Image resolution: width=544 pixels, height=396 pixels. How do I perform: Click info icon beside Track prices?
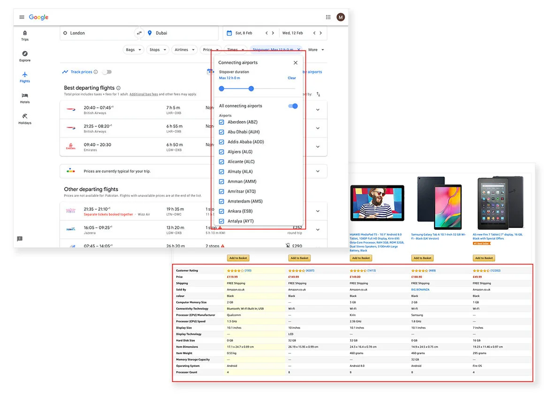96,72
